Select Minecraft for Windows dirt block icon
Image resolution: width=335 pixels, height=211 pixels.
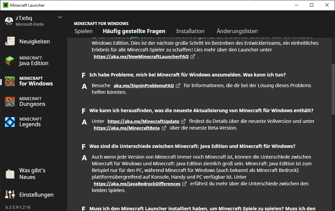pos(10,81)
